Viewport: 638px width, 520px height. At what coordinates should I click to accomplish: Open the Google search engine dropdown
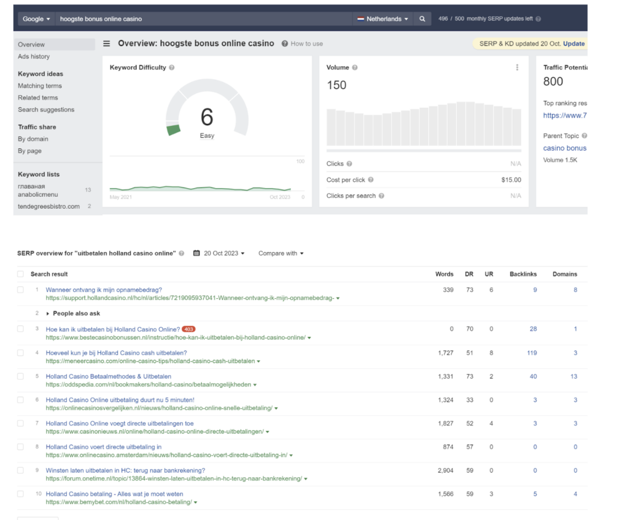(x=36, y=19)
